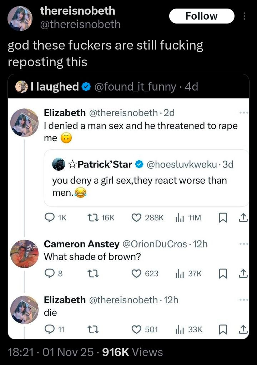Click the reply icon with 1K count
Image resolution: width=257 pixels, height=365 pixels.
49,218
